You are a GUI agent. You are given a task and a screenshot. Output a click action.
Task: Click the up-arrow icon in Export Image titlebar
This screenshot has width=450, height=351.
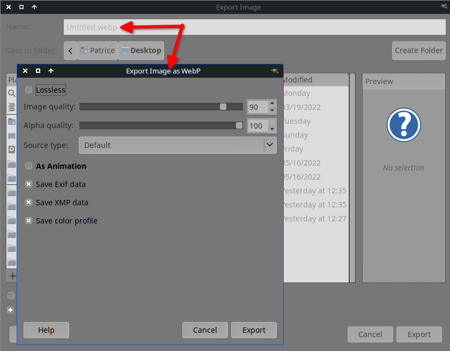coord(34,7)
